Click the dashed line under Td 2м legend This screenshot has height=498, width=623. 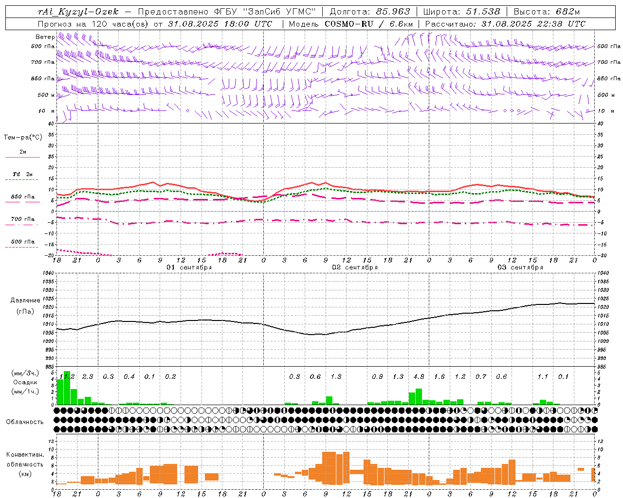(21, 180)
